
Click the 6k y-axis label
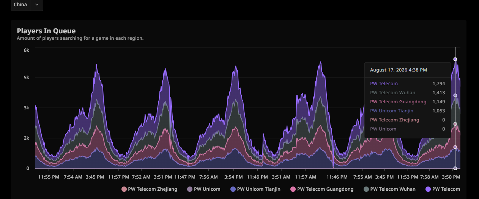point(27,50)
